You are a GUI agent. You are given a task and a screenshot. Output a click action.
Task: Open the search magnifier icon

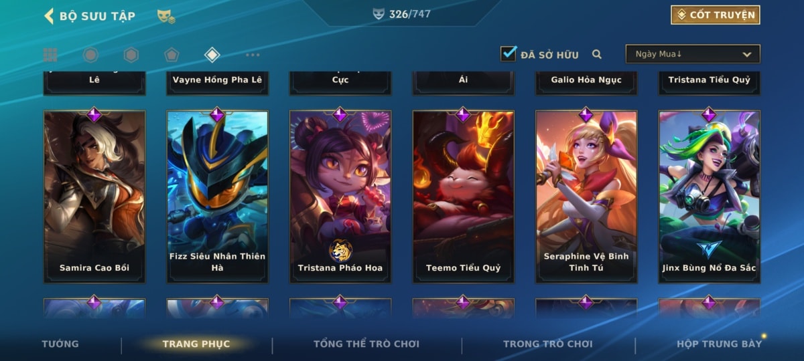[x=596, y=55]
